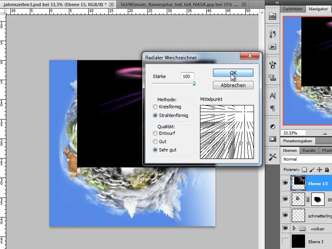Screen dimensions: 332x249
Task: Open the Pinselvorgaben tab
Action: [x=298, y=141]
